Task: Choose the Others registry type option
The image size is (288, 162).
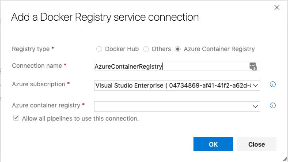Action: coord(146,49)
